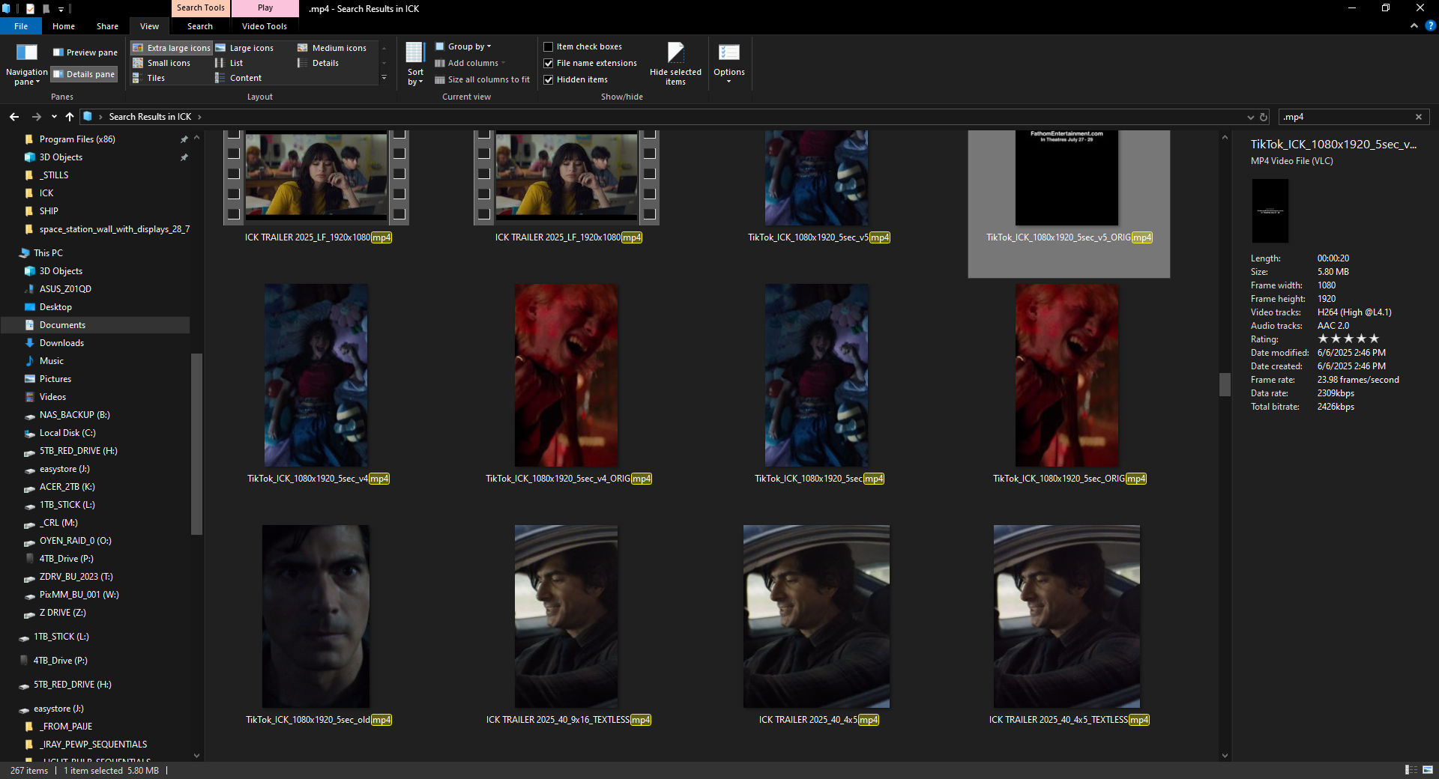Open the Sort by menu
This screenshot has width=1439, height=779.
click(415, 64)
